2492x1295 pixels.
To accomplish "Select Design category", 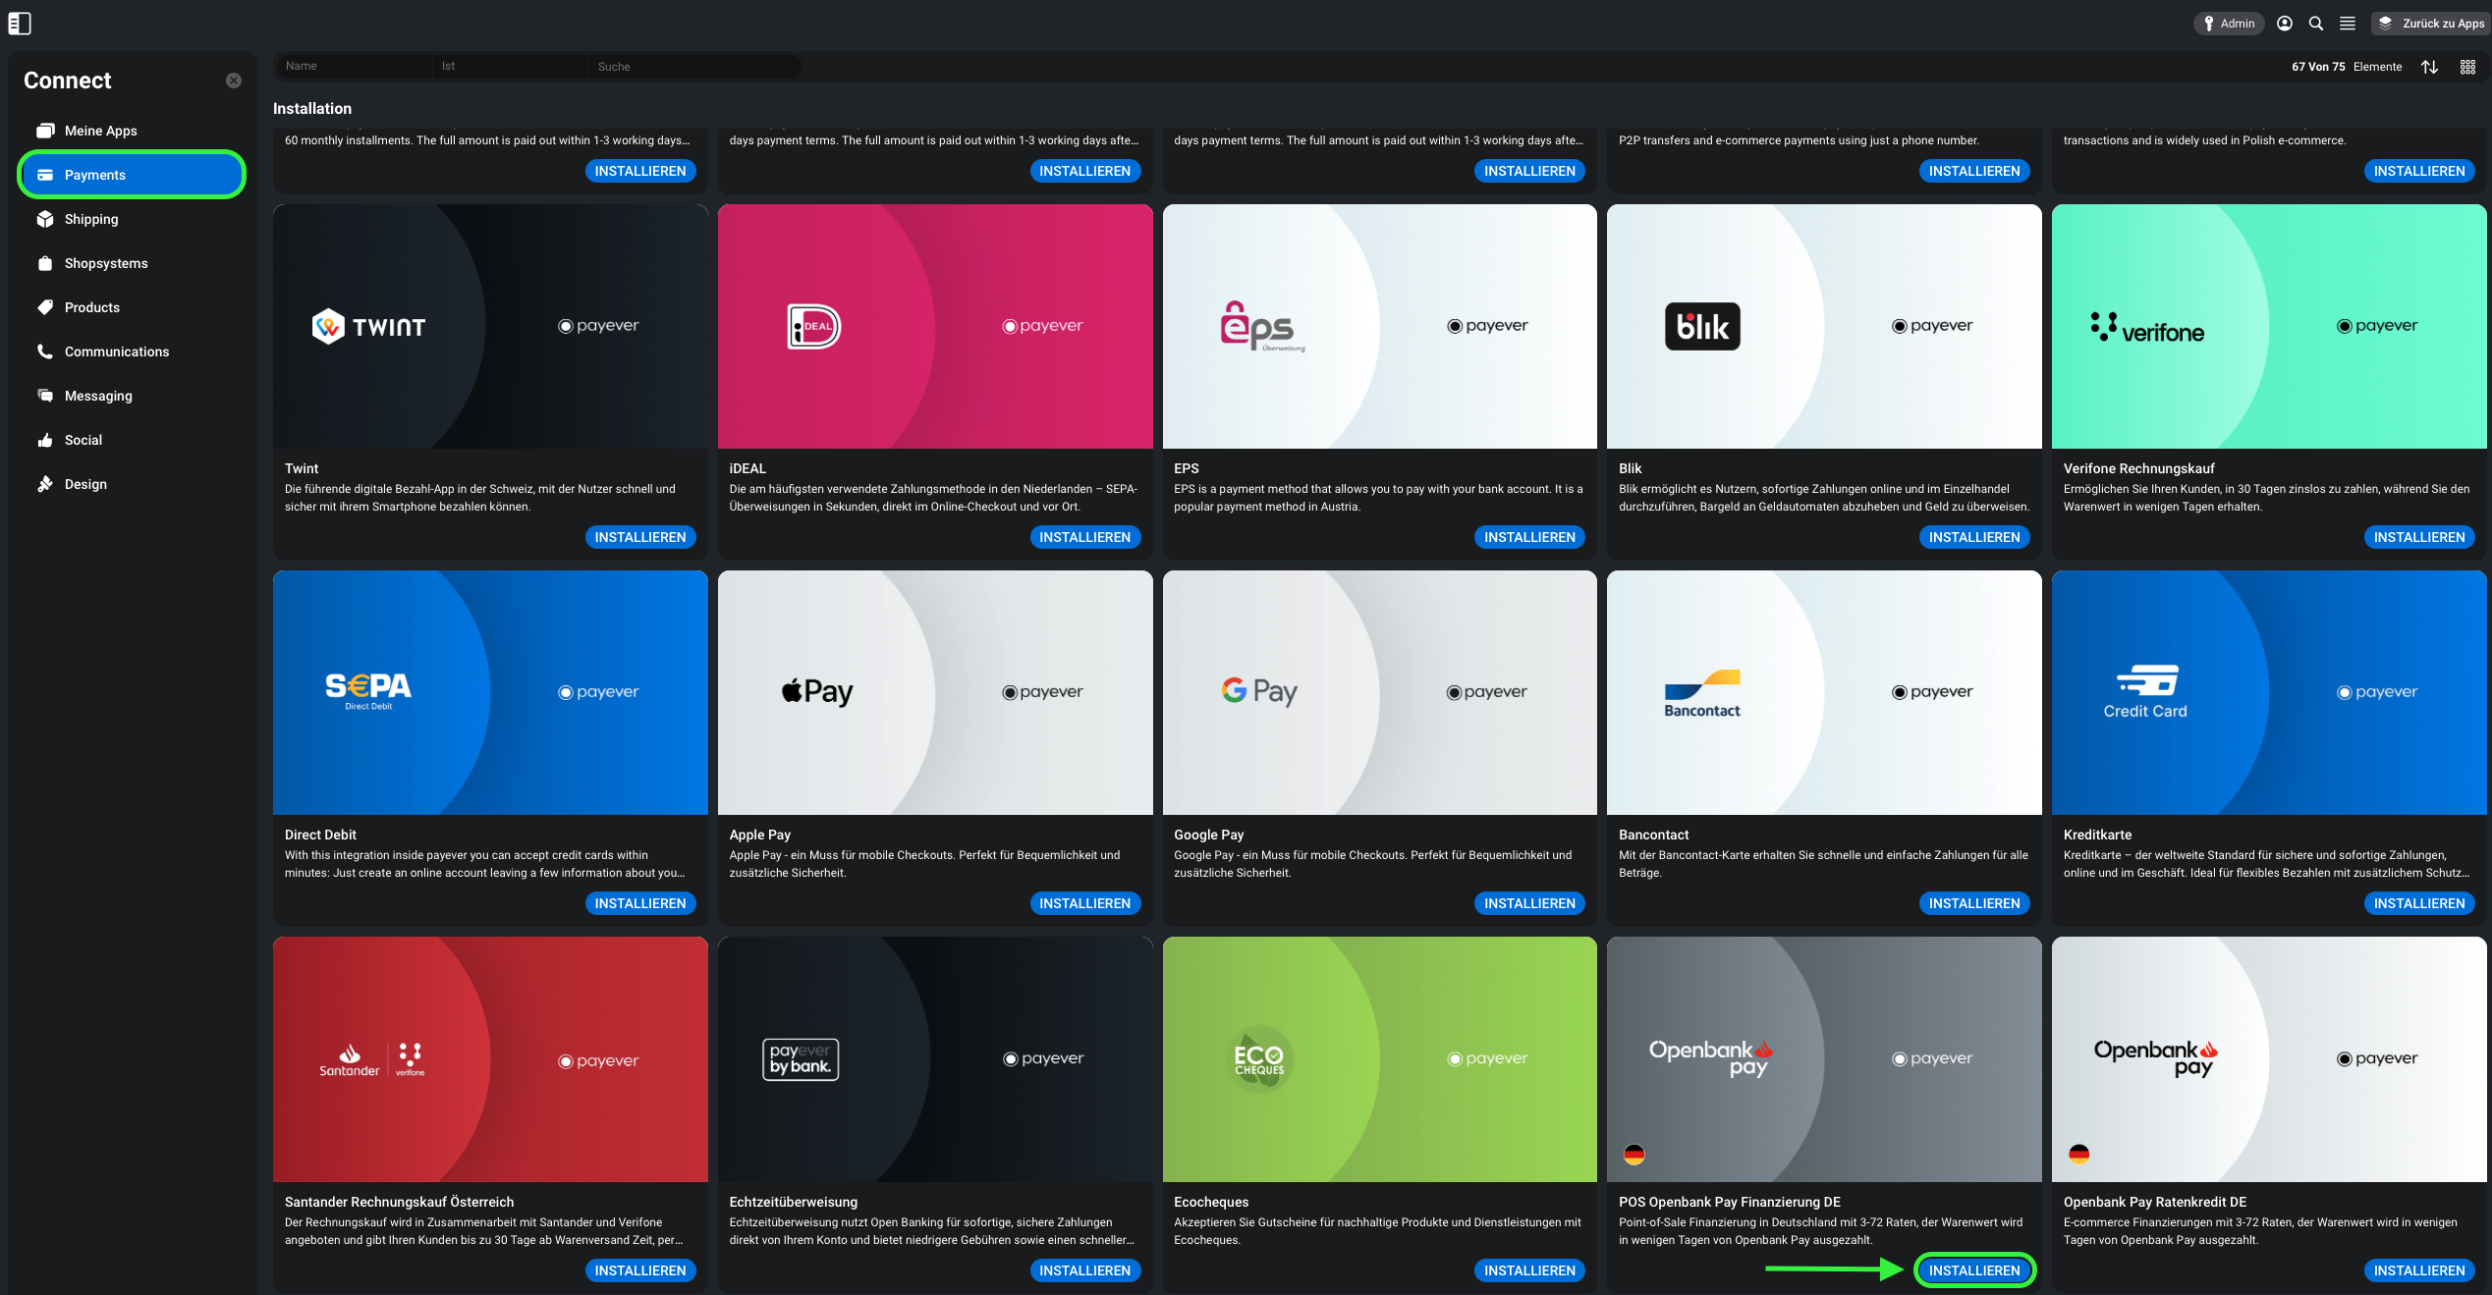I will pyautogui.click(x=132, y=484).
